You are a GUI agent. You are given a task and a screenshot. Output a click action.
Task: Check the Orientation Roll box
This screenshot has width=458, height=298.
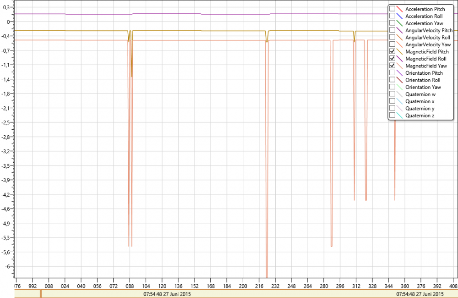pos(392,80)
